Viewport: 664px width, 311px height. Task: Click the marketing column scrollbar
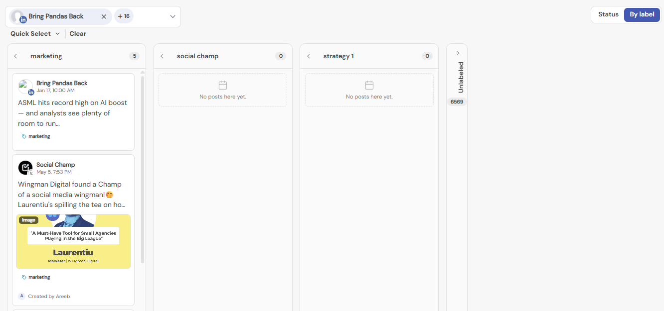click(x=143, y=169)
